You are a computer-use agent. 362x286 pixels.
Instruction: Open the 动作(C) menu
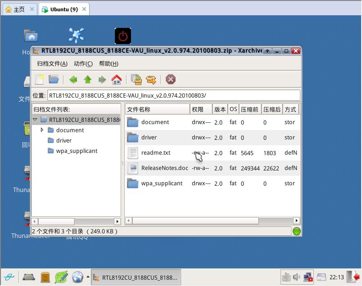click(83, 64)
